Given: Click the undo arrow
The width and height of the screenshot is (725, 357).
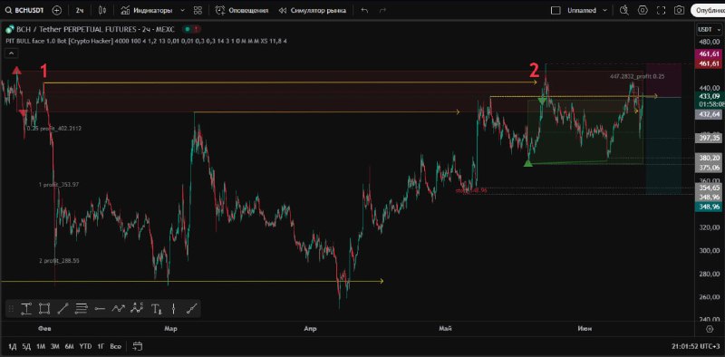Looking at the screenshot, I should point(364,10).
